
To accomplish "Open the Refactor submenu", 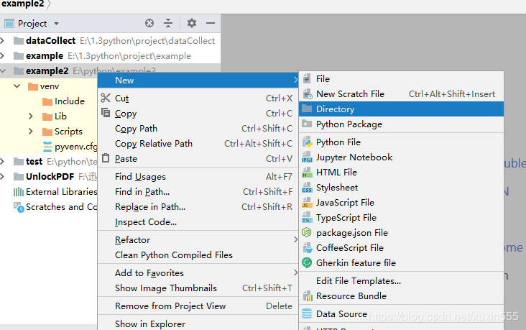I will pyautogui.click(x=133, y=240).
